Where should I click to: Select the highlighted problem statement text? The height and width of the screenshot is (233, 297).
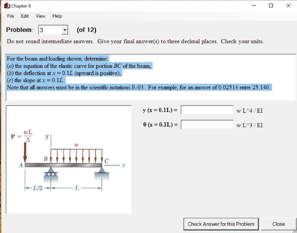(116, 72)
